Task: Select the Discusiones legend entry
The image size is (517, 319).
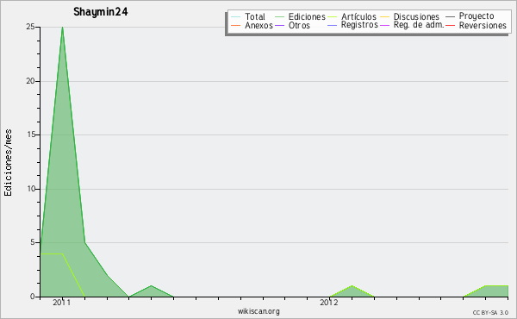Action: tap(416, 16)
